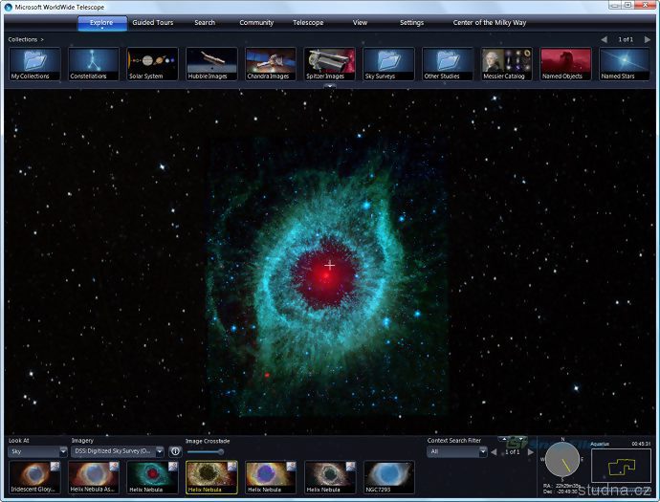Open the Solar System collection
This screenshot has height=502, width=660.
click(x=152, y=64)
